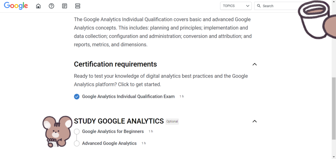
Task: Open Advanced Google Analytics course
Action: click(x=109, y=143)
